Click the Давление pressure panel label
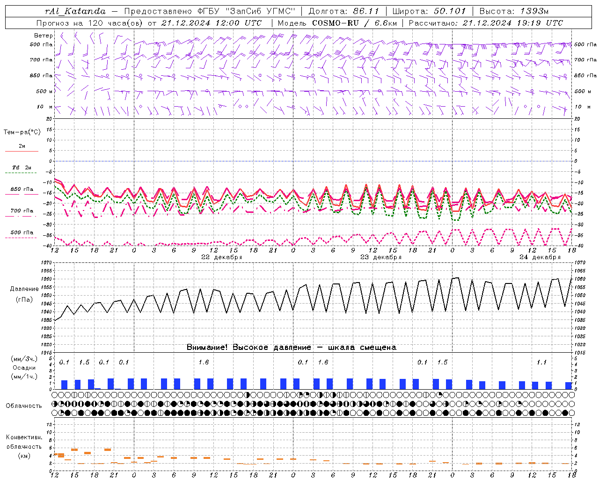The width and height of the screenshot is (599, 479). click(24, 289)
